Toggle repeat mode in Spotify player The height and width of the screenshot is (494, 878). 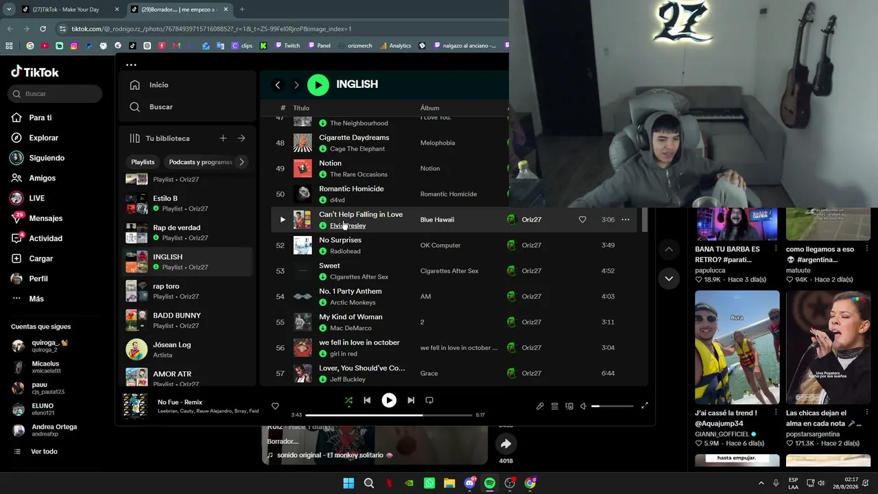pos(429,400)
